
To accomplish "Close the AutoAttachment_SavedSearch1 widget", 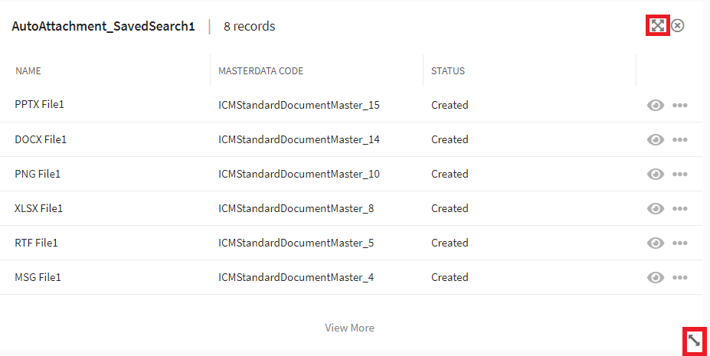I will click(x=678, y=25).
